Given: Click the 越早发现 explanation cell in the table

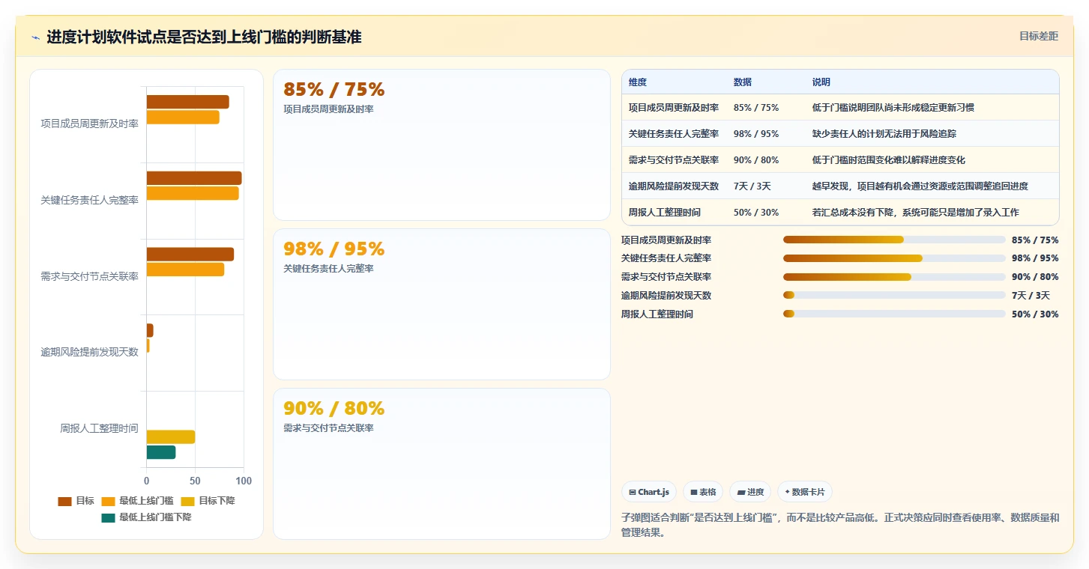Looking at the screenshot, I should pyautogui.click(x=932, y=186).
